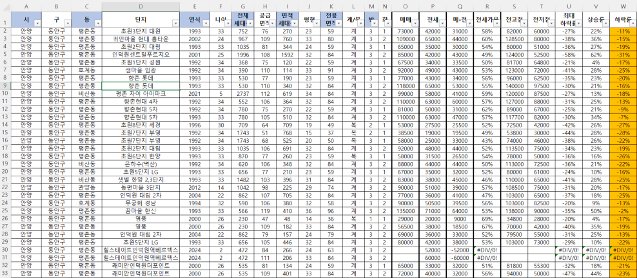Viewport: 637px width, 278px height.
Task: Open the filter dropdown for 면적 세대 column I
Action: pyautogui.click(x=294, y=24)
